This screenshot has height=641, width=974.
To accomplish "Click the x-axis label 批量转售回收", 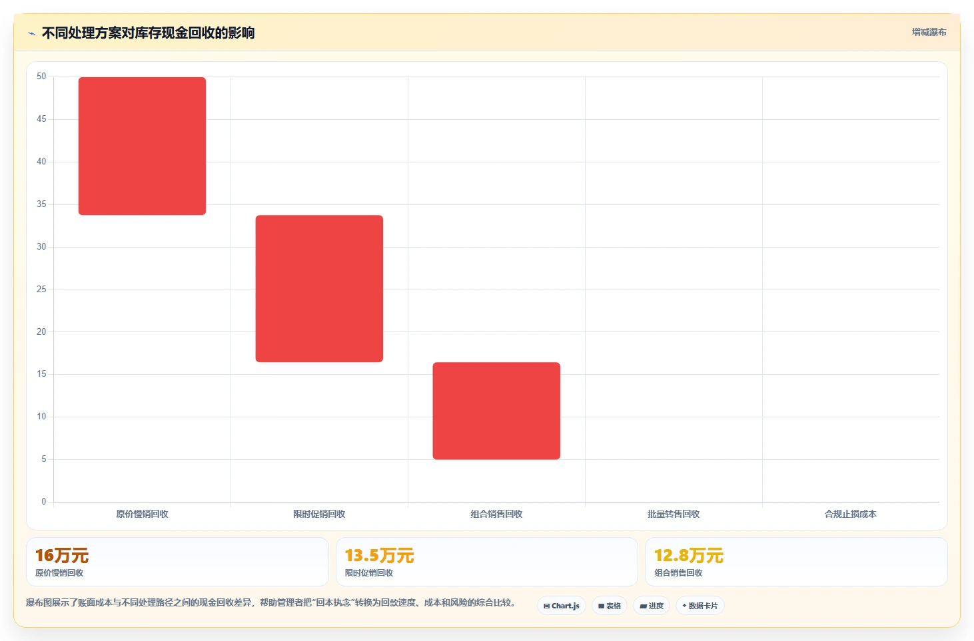I will pos(674,514).
